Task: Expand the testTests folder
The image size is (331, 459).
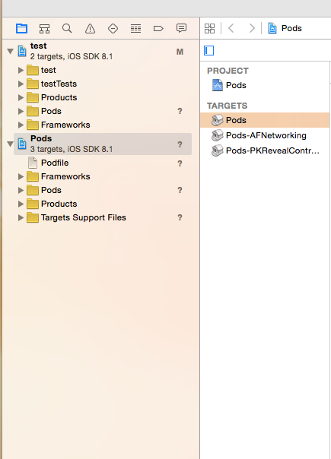Action: (x=21, y=84)
